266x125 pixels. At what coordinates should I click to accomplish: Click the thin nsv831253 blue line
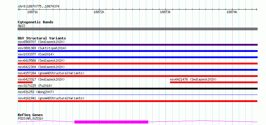(x=137, y=95)
